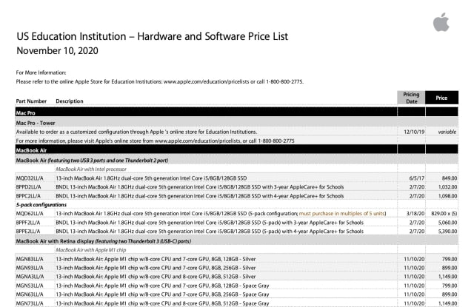Select part number MQD32LL/A
Image resolution: width=474 pixels, height=307 pixels.
[30, 178]
